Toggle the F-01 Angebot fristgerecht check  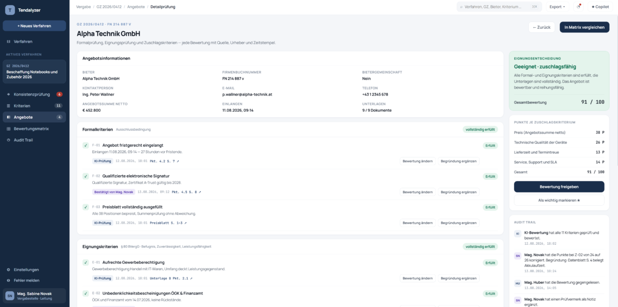tap(85, 146)
